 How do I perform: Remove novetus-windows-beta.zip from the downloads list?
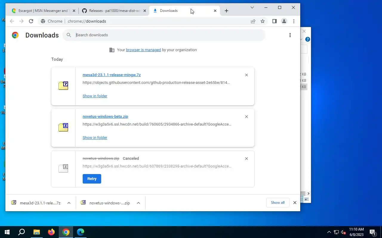click(247, 117)
